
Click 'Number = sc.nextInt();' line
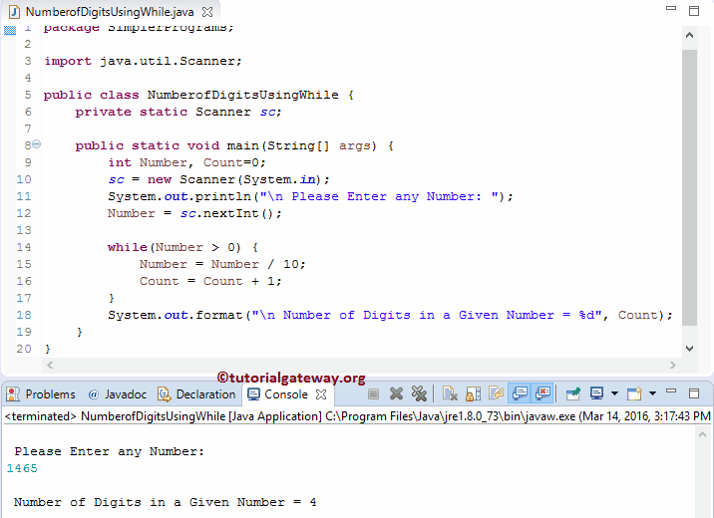[x=194, y=213]
